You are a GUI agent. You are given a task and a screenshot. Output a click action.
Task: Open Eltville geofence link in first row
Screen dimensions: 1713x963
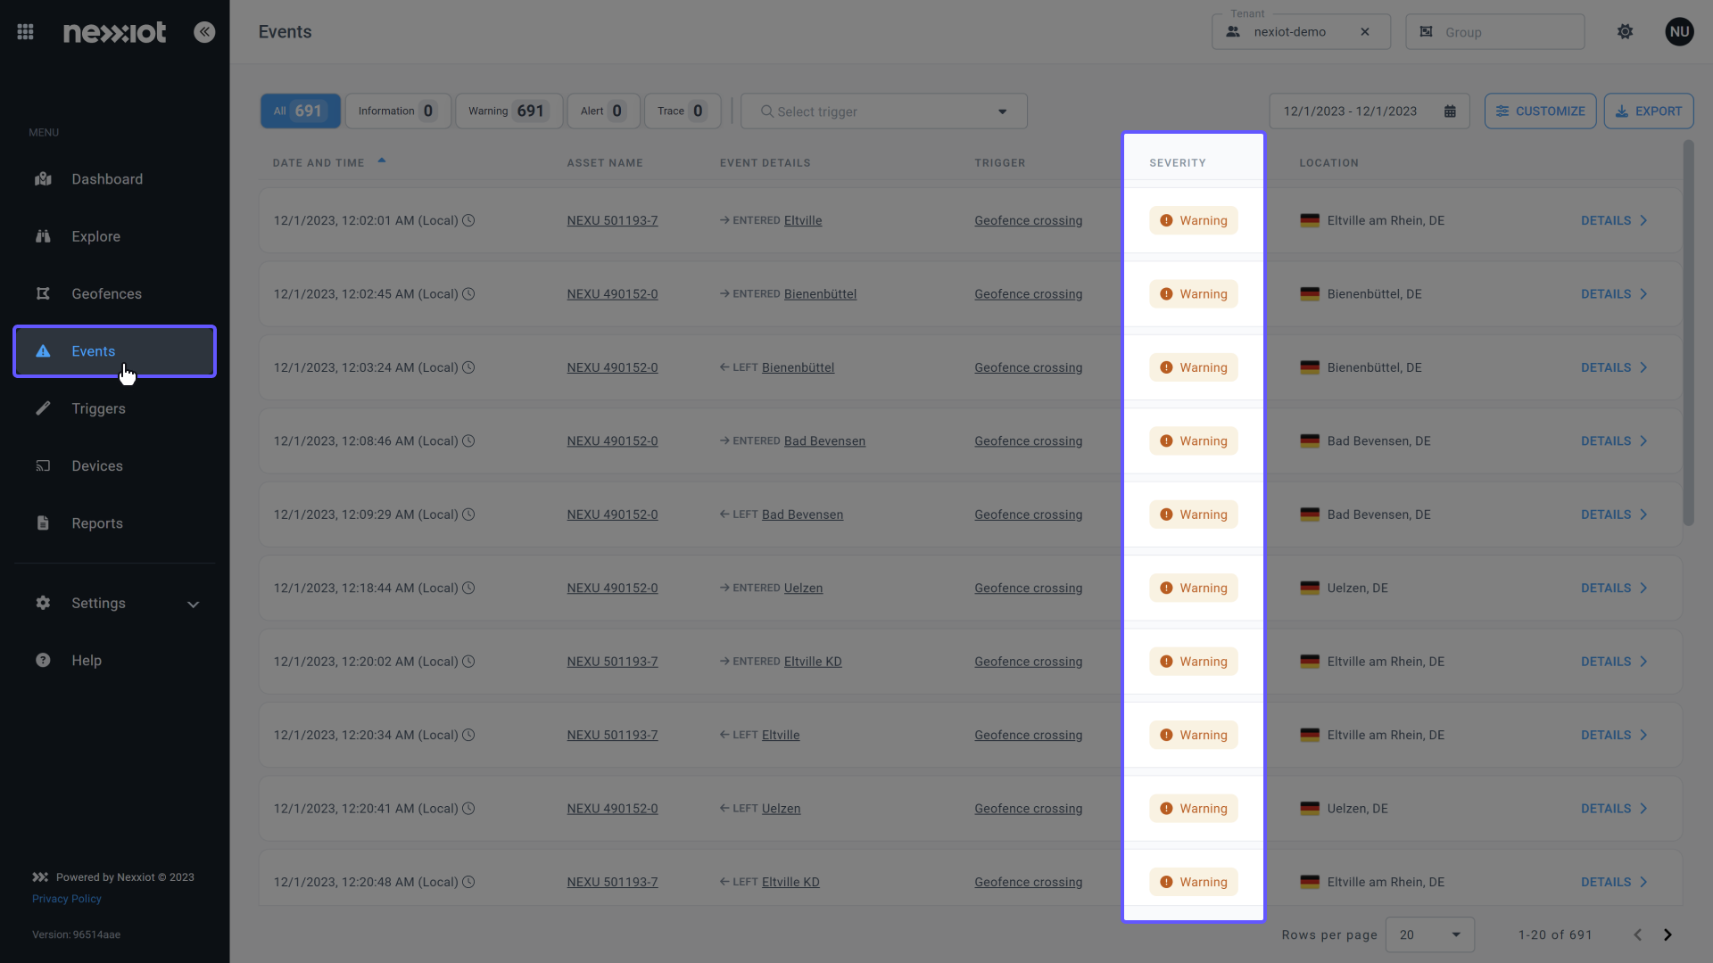(x=803, y=220)
